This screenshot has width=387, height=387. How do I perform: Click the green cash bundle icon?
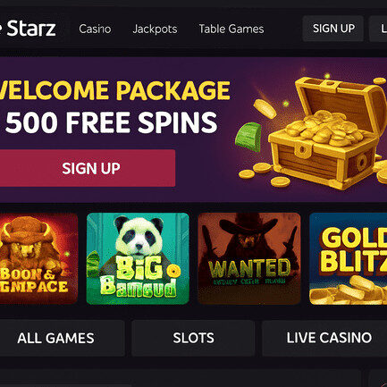click(x=248, y=137)
